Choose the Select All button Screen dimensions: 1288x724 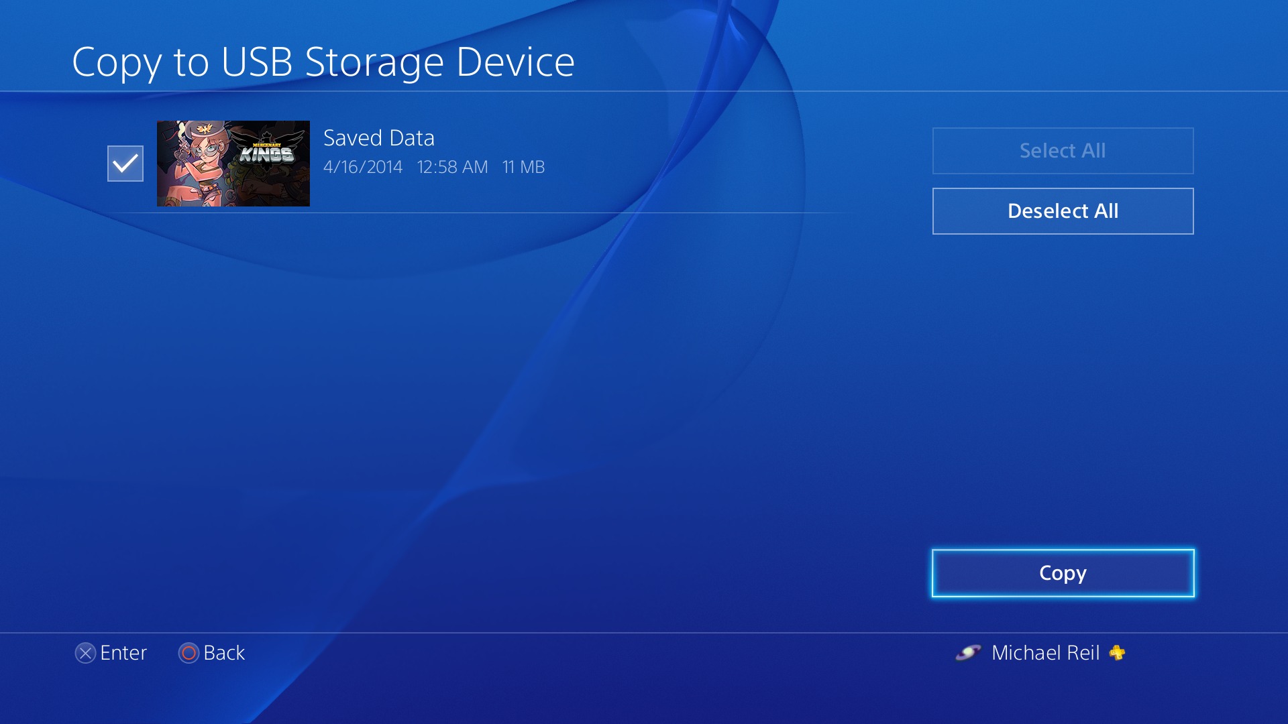coord(1063,151)
